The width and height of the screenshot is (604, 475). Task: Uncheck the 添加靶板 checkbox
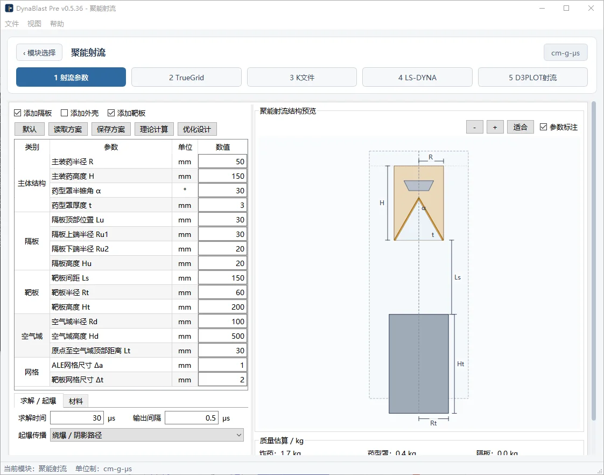[111, 113]
